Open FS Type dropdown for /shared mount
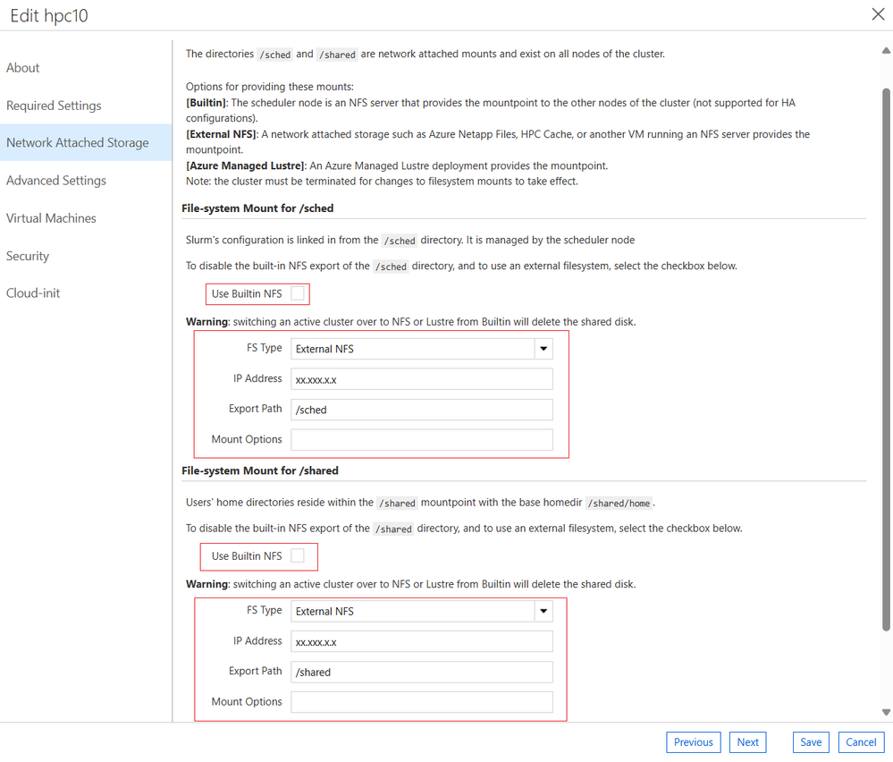The height and width of the screenshot is (762, 893). [421, 611]
